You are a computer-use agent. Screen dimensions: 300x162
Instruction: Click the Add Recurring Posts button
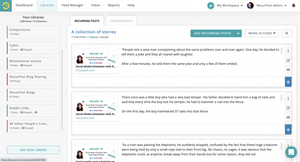click(x=213, y=33)
